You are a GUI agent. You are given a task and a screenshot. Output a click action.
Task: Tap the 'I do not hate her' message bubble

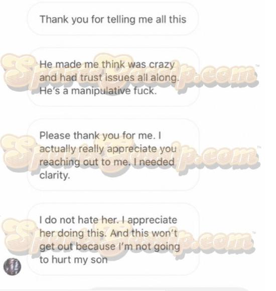(113, 239)
